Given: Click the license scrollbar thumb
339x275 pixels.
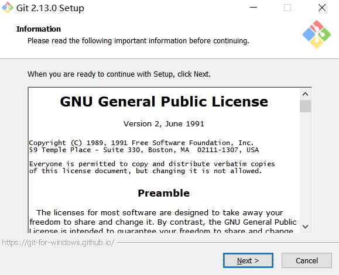Looking at the screenshot, I should [x=305, y=106].
